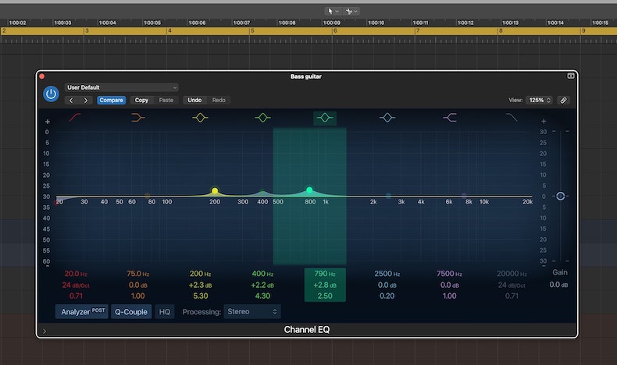The height and width of the screenshot is (365, 617).
Task: Click the plugin window expand icon
Action: (571, 76)
